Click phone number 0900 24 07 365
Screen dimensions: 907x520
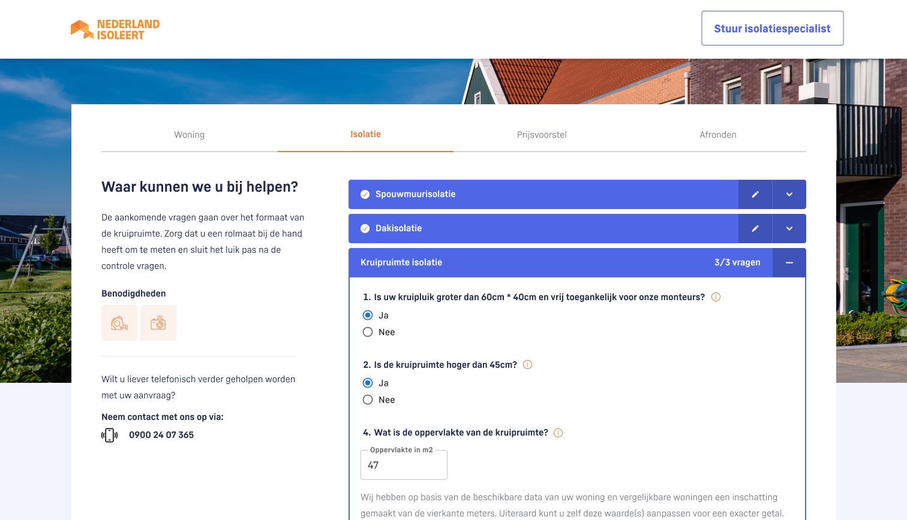point(161,435)
